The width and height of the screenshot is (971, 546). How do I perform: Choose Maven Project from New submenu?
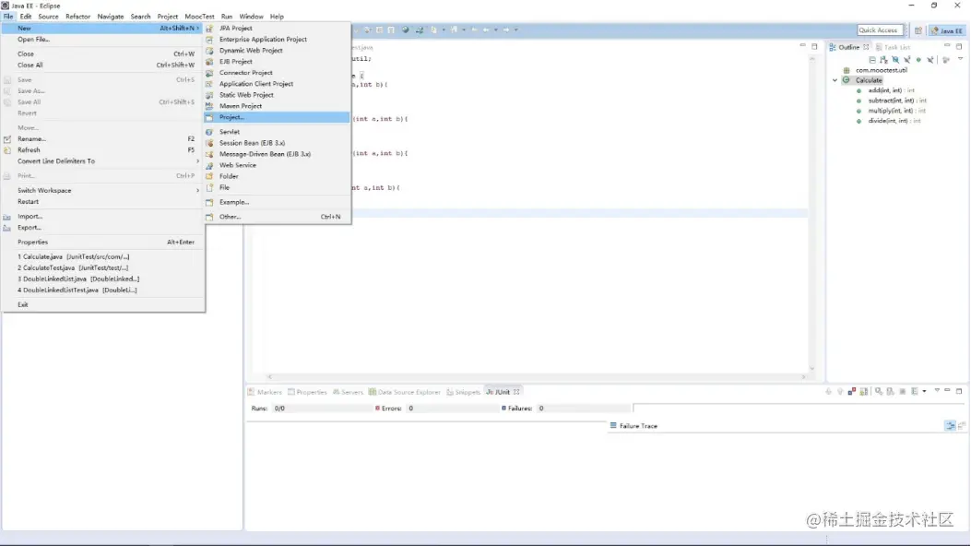point(278,106)
